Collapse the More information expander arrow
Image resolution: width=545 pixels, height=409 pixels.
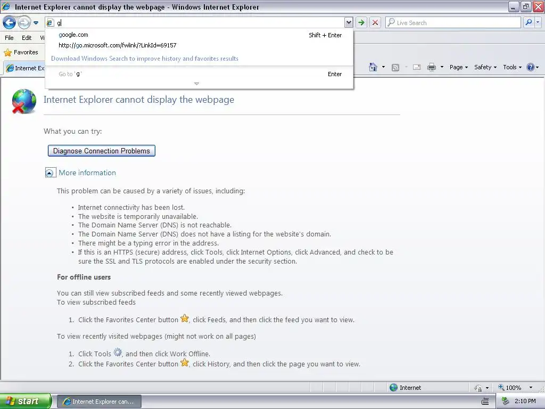click(49, 173)
